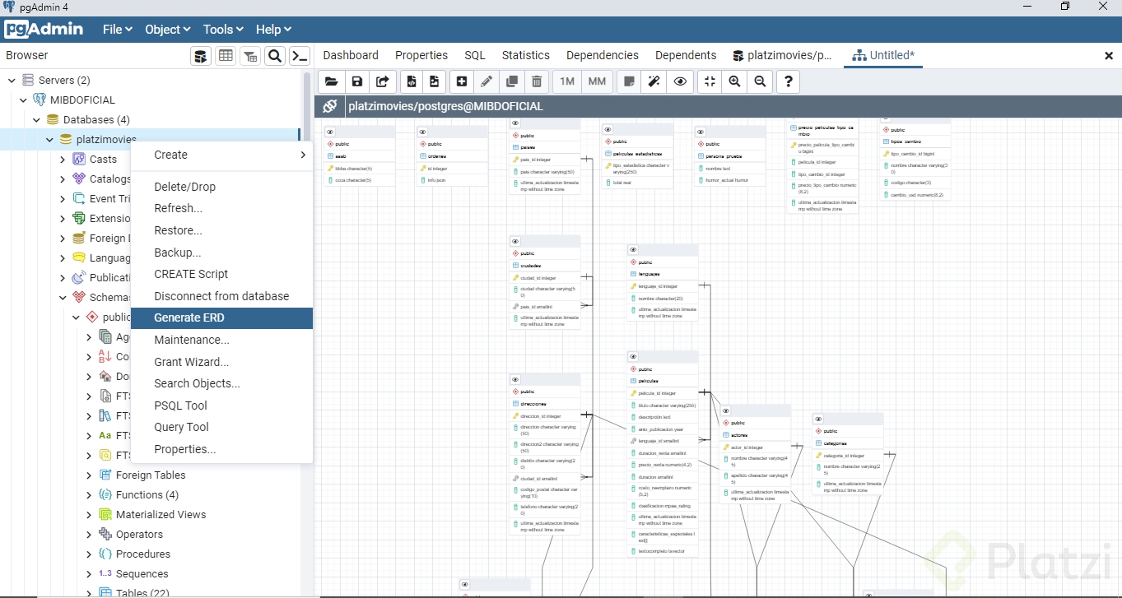The width and height of the screenshot is (1122, 598).
Task: Select the MM many-to-many link tool
Action: pyautogui.click(x=597, y=81)
